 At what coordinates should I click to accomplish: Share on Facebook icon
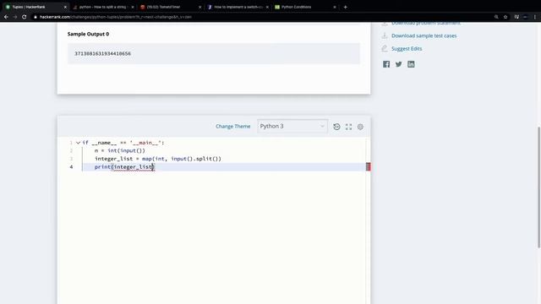click(x=386, y=64)
